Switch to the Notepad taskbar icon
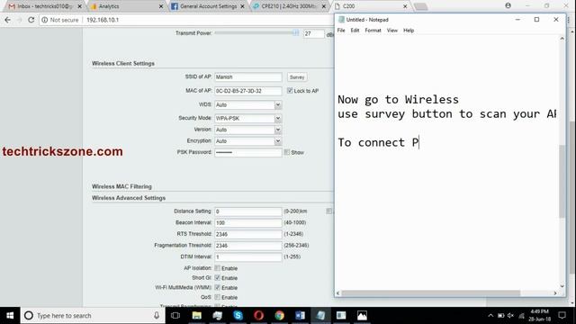 (x=320, y=316)
